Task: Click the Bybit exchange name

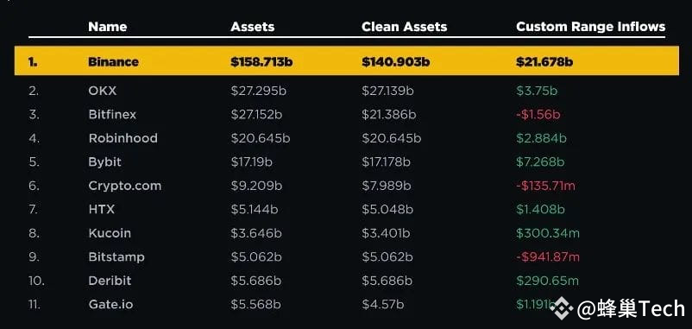Action: coord(104,162)
